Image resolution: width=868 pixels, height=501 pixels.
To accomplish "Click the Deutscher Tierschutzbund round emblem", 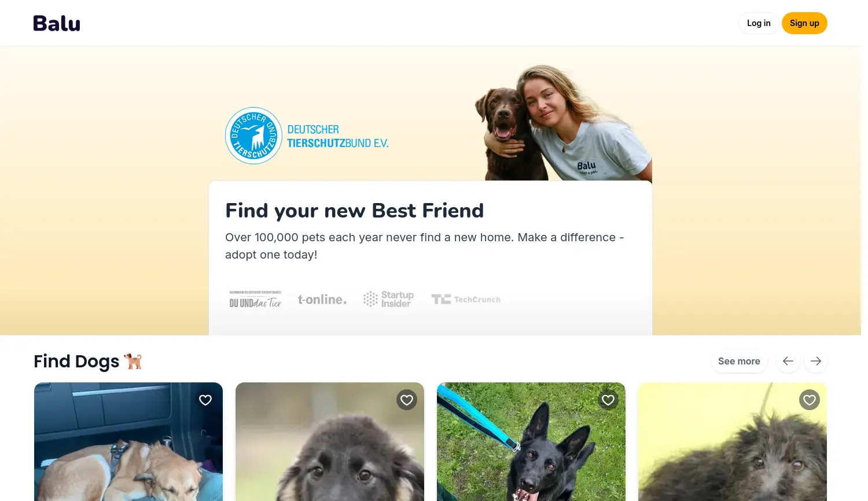I will pos(253,135).
